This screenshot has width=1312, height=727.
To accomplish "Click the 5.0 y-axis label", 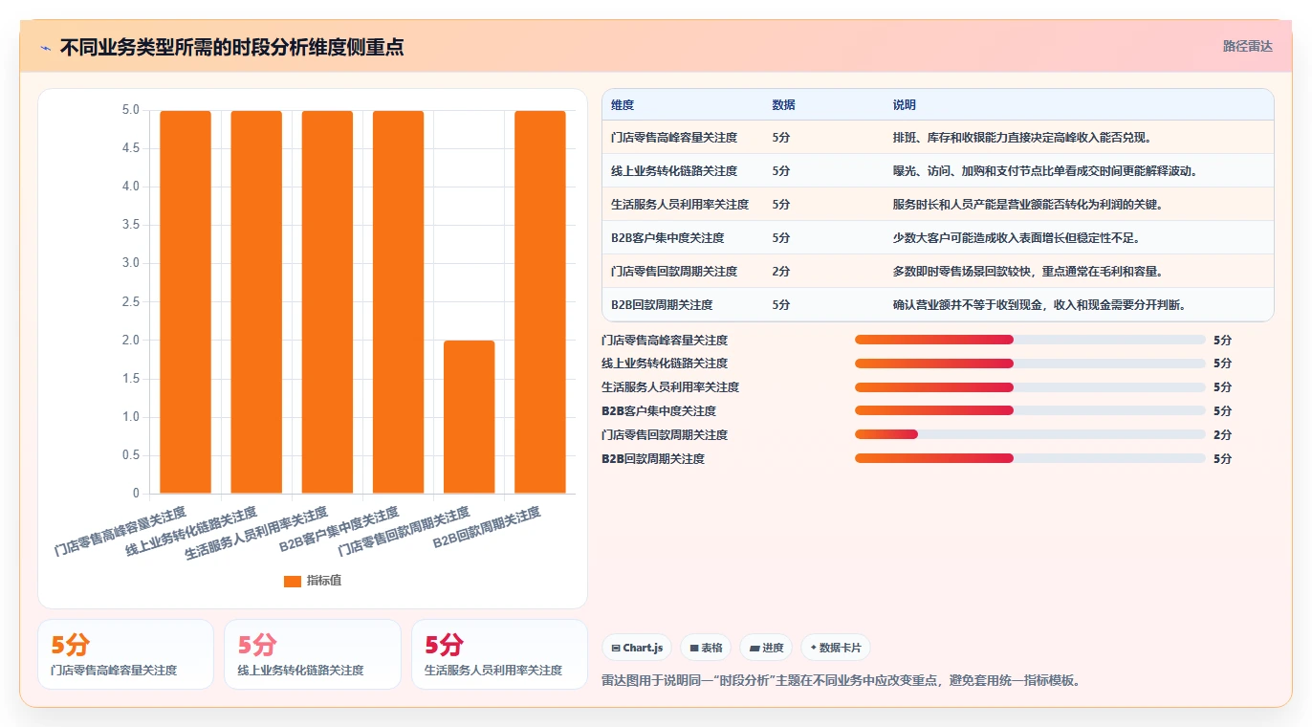I will [130, 110].
